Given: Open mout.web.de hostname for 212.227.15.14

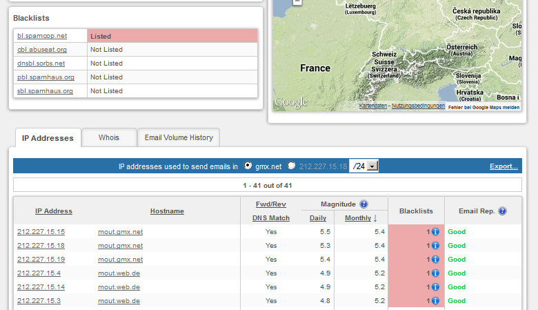Looking at the screenshot, I should point(119,287).
